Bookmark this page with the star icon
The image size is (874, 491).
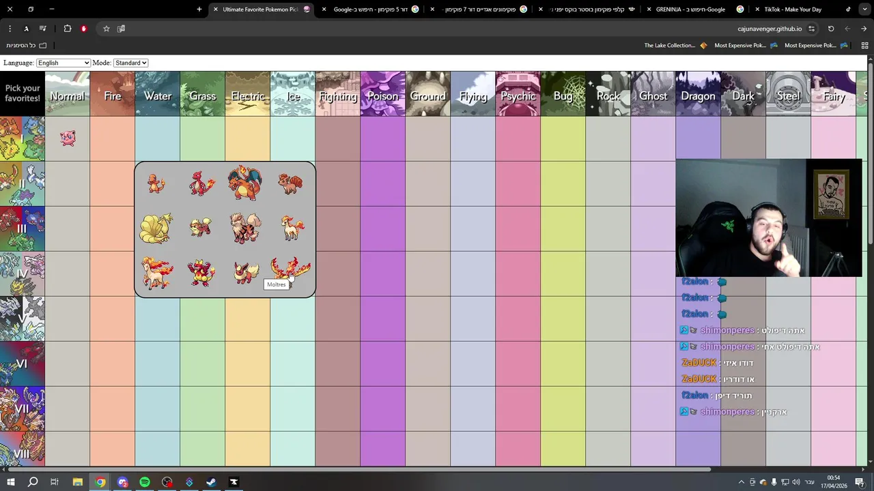107,29
